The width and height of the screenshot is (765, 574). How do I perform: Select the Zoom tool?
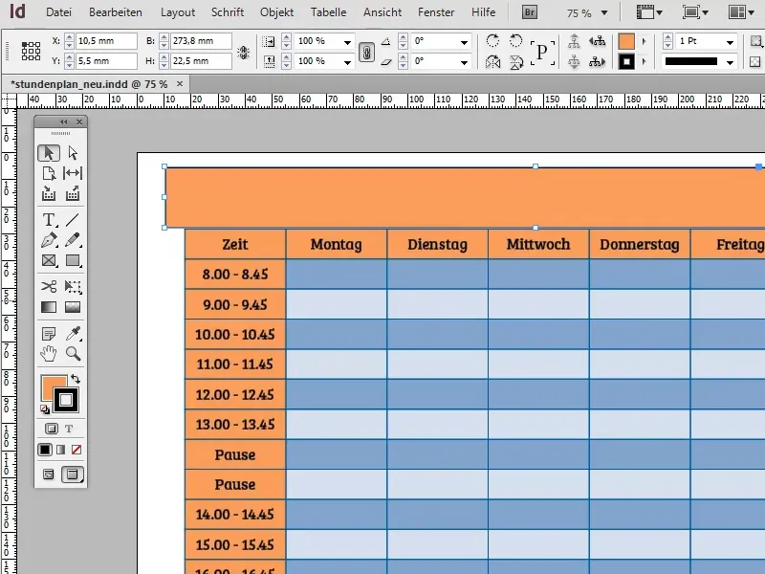click(x=73, y=353)
